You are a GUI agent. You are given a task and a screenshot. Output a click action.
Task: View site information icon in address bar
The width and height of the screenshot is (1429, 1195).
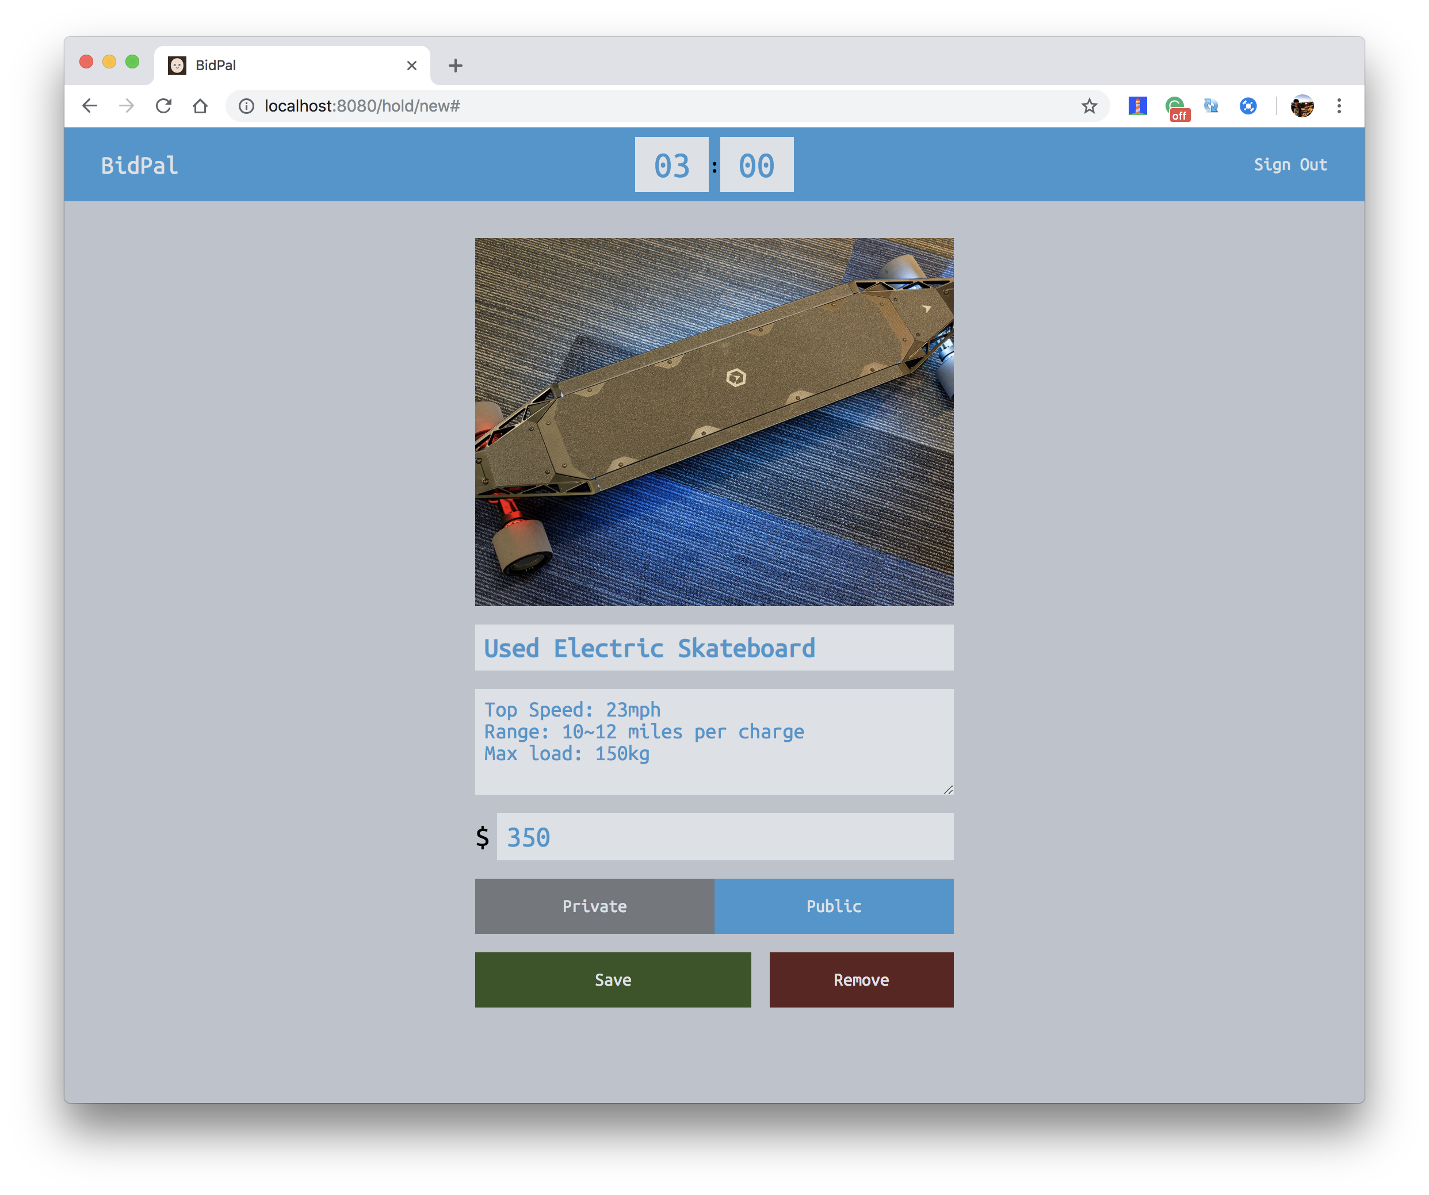246,105
